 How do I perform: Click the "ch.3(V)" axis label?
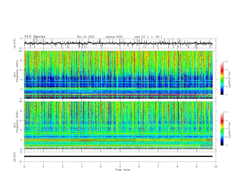point(15,157)
